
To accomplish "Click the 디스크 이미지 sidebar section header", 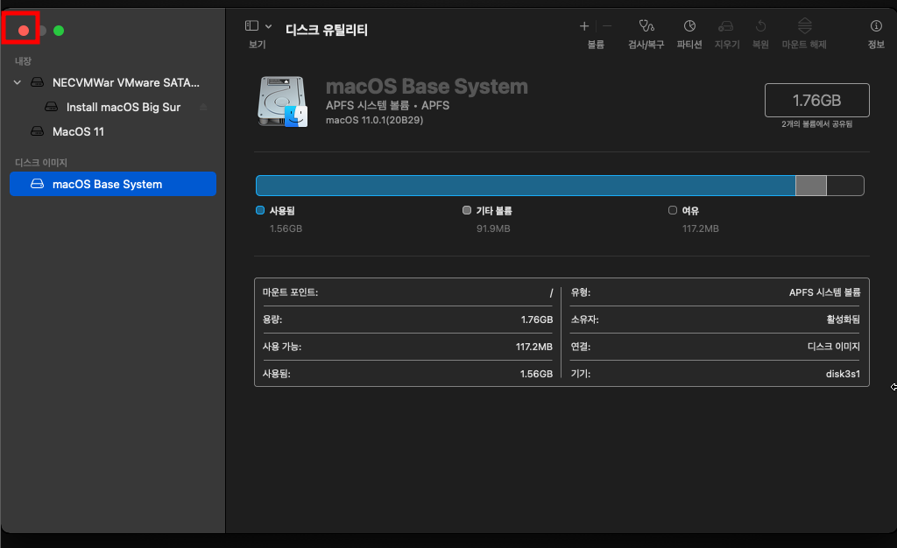I will coord(40,162).
